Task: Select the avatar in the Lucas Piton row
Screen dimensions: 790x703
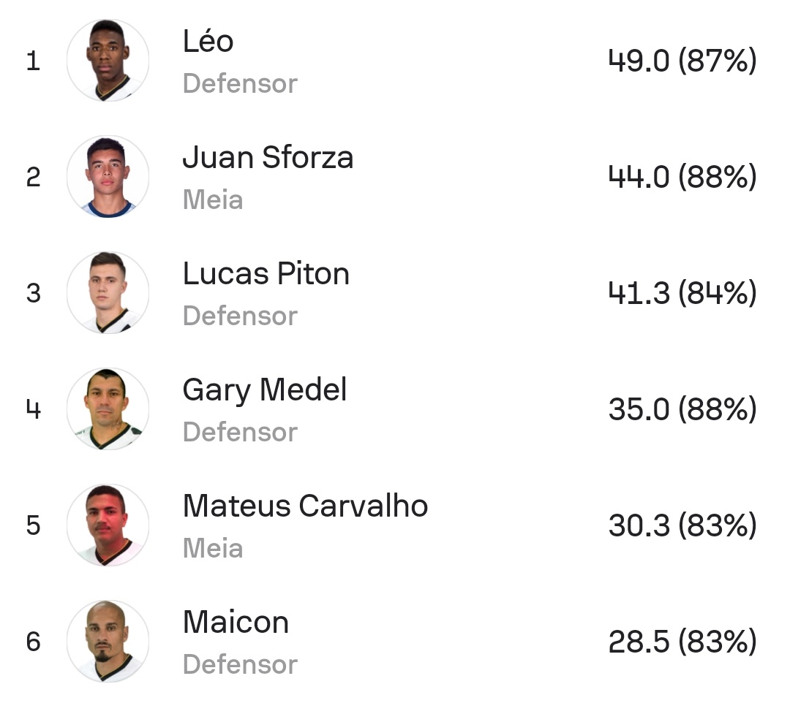Action: (108, 293)
